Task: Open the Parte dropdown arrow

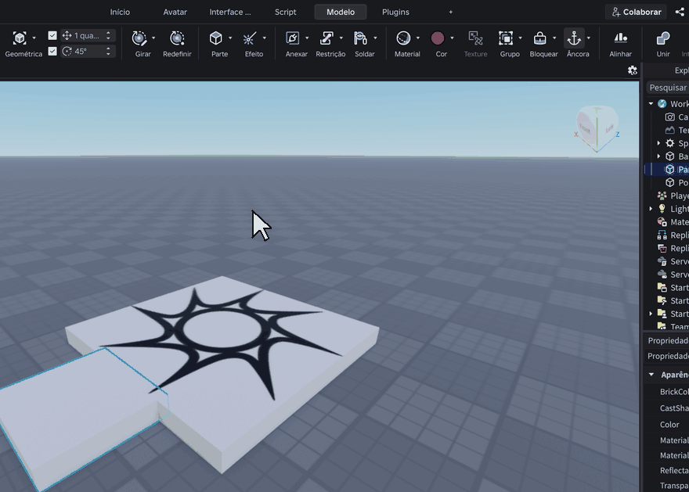Action: pos(230,38)
